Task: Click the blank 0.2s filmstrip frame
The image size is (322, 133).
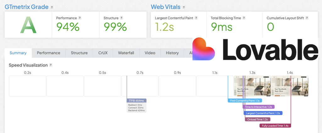Action: [x=28, y=86]
